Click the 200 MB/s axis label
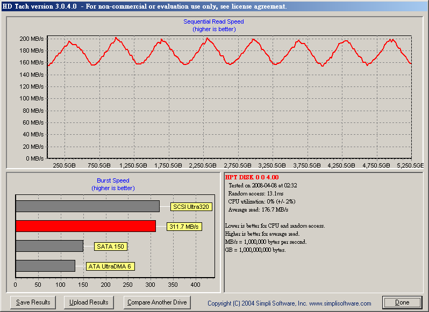The width and height of the screenshot is (429, 312). pos(32,39)
